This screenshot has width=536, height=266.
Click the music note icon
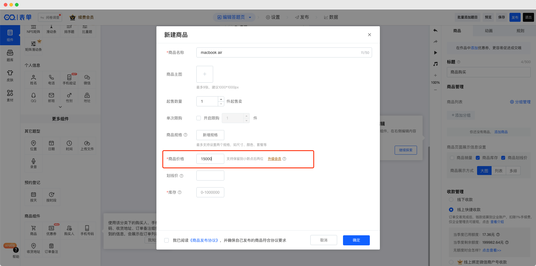tap(435, 64)
